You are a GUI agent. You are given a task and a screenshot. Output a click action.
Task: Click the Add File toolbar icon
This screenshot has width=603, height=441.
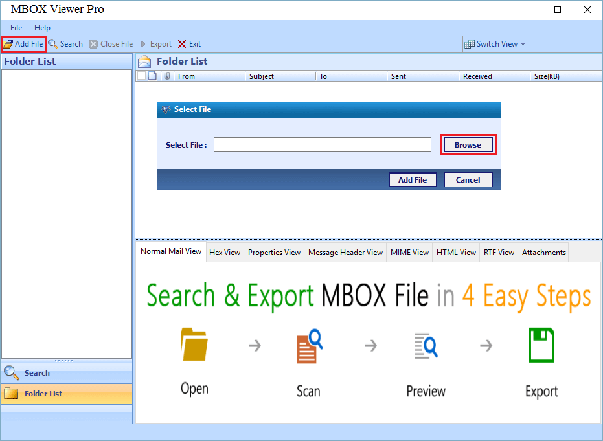tap(8, 44)
